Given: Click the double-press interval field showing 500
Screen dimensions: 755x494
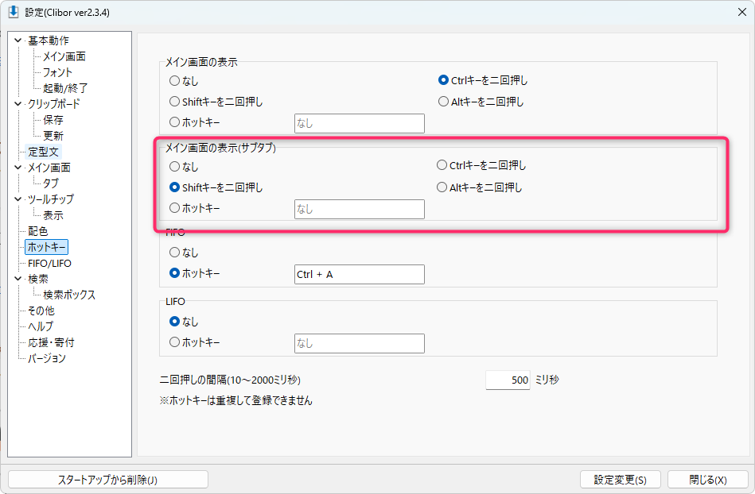Looking at the screenshot, I should pos(508,380).
